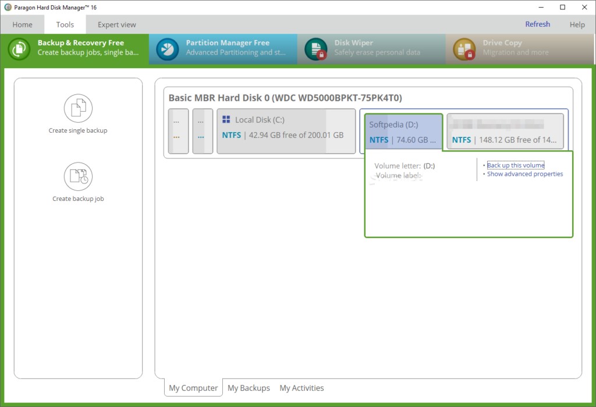The image size is (596, 407).
Task: Select the small partition with orange dots
Action: [x=178, y=131]
